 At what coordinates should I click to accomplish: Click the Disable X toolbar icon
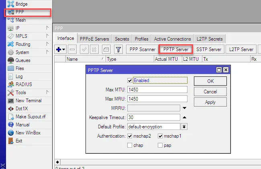point(94,49)
